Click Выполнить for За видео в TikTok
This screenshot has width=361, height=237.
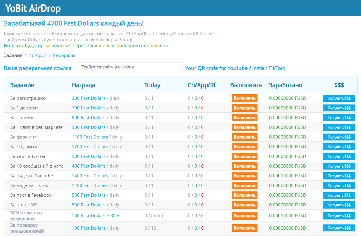click(x=244, y=185)
